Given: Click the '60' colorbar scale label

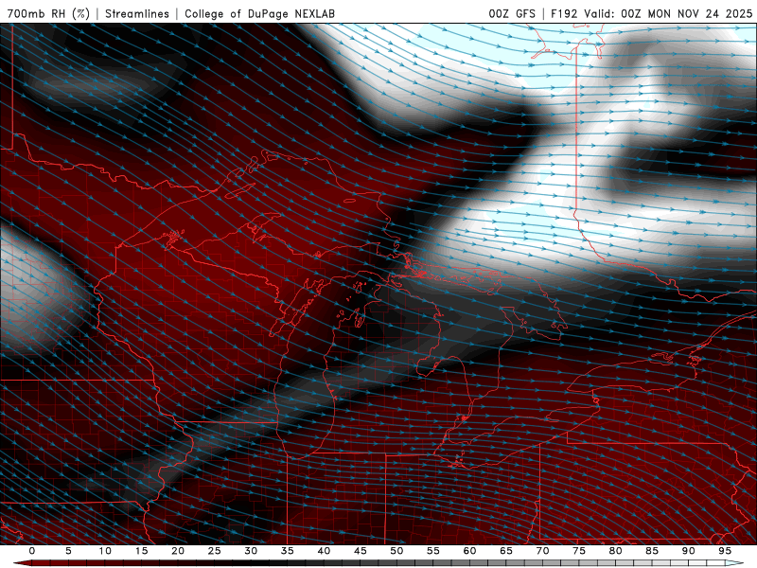Looking at the screenshot, I should point(469,551).
